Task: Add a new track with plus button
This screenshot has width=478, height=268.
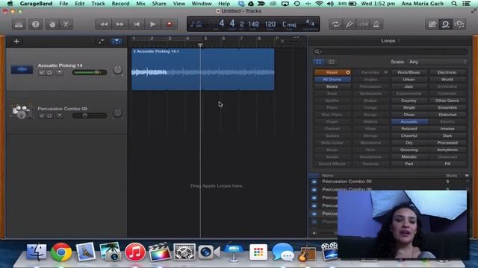Action: click(16, 42)
